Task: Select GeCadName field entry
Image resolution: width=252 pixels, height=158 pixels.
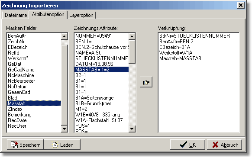Action: [34, 70]
